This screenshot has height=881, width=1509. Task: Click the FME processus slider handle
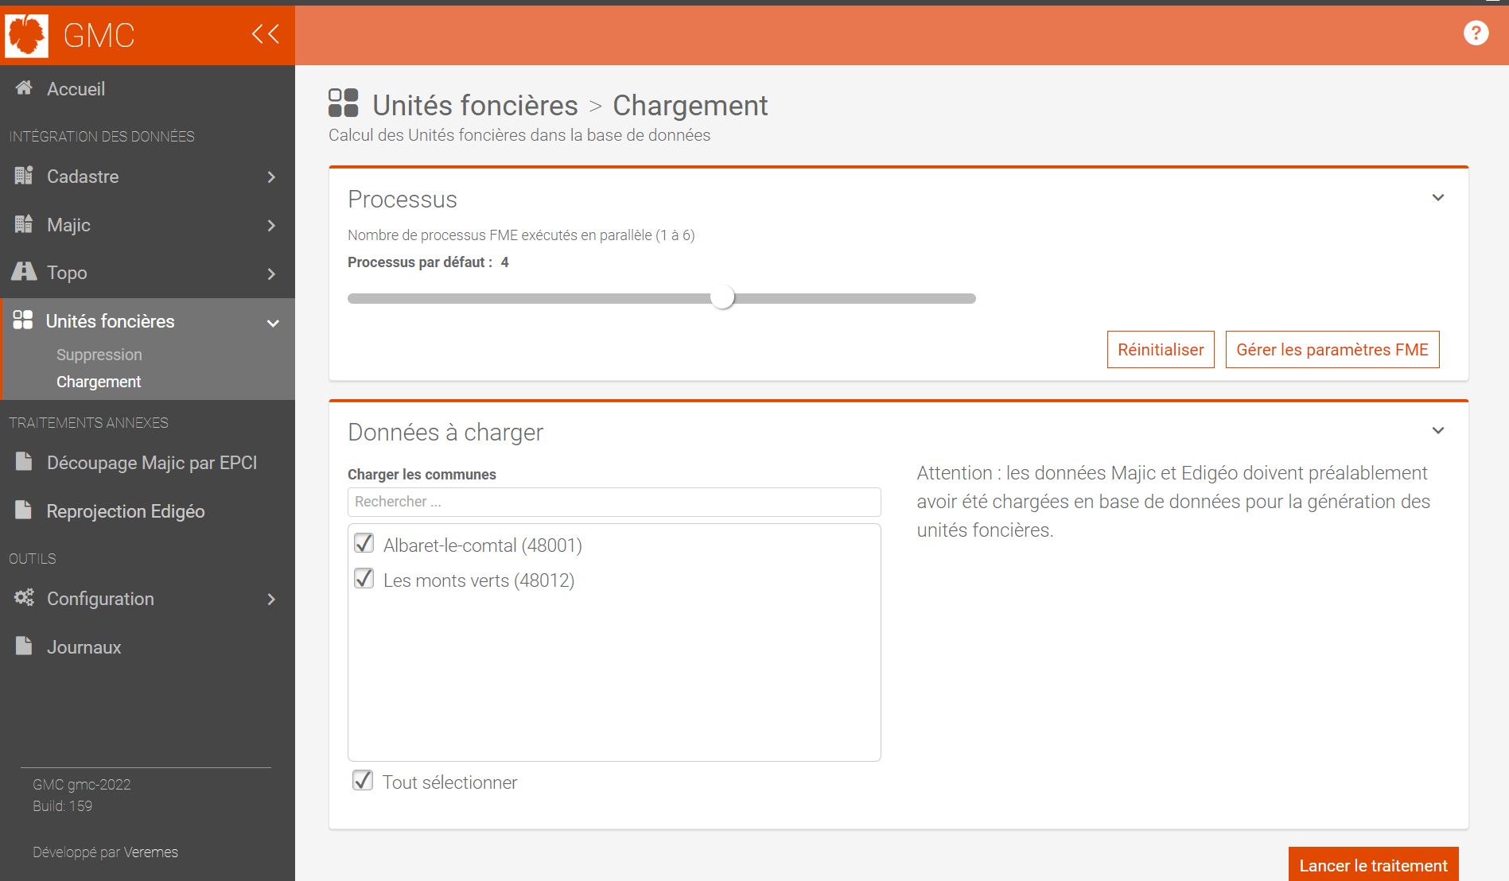(x=722, y=297)
